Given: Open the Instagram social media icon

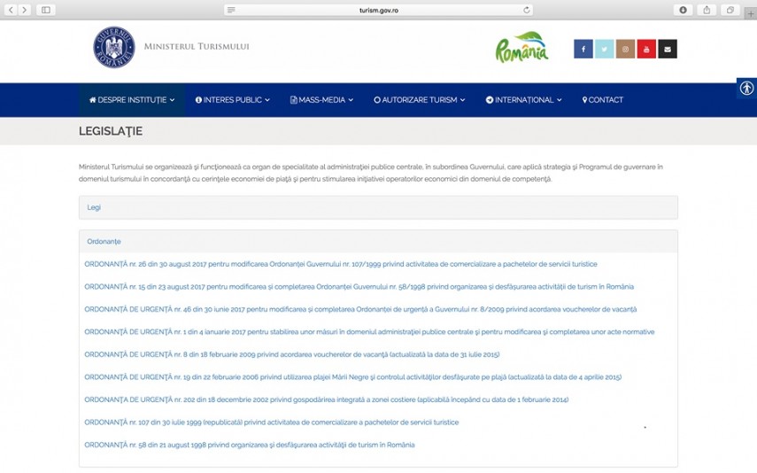Looking at the screenshot, I should 625,50.
